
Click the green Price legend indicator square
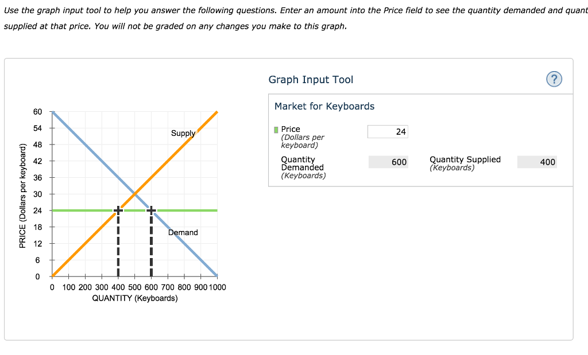coord(276,129)
